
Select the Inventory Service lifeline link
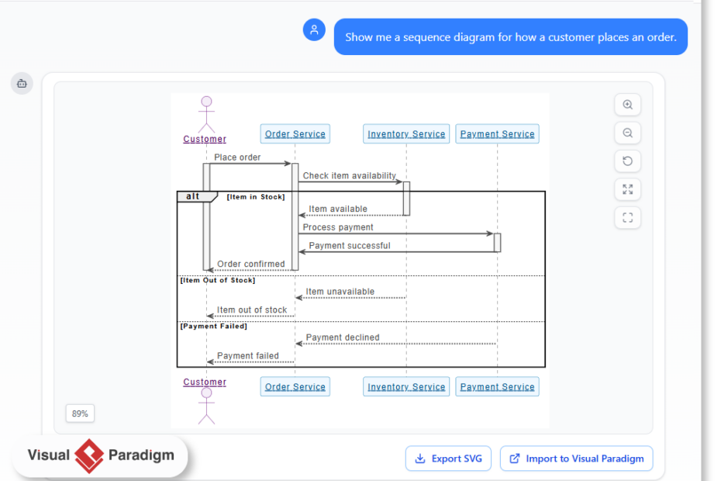point(405,133)
